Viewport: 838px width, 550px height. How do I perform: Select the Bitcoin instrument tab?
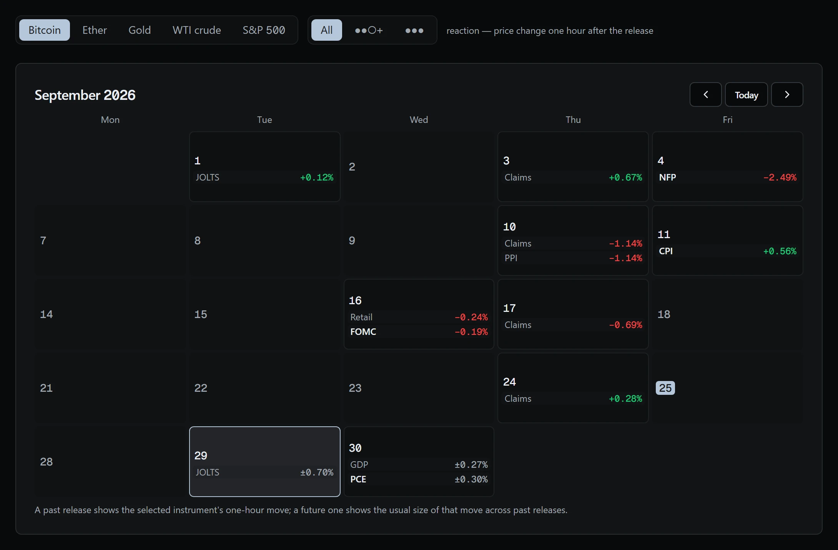pos(45,30)
